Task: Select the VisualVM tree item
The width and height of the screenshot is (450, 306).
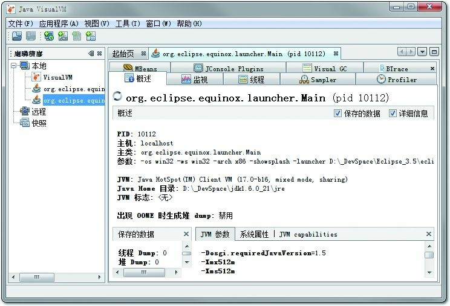Action: (57, 77)
